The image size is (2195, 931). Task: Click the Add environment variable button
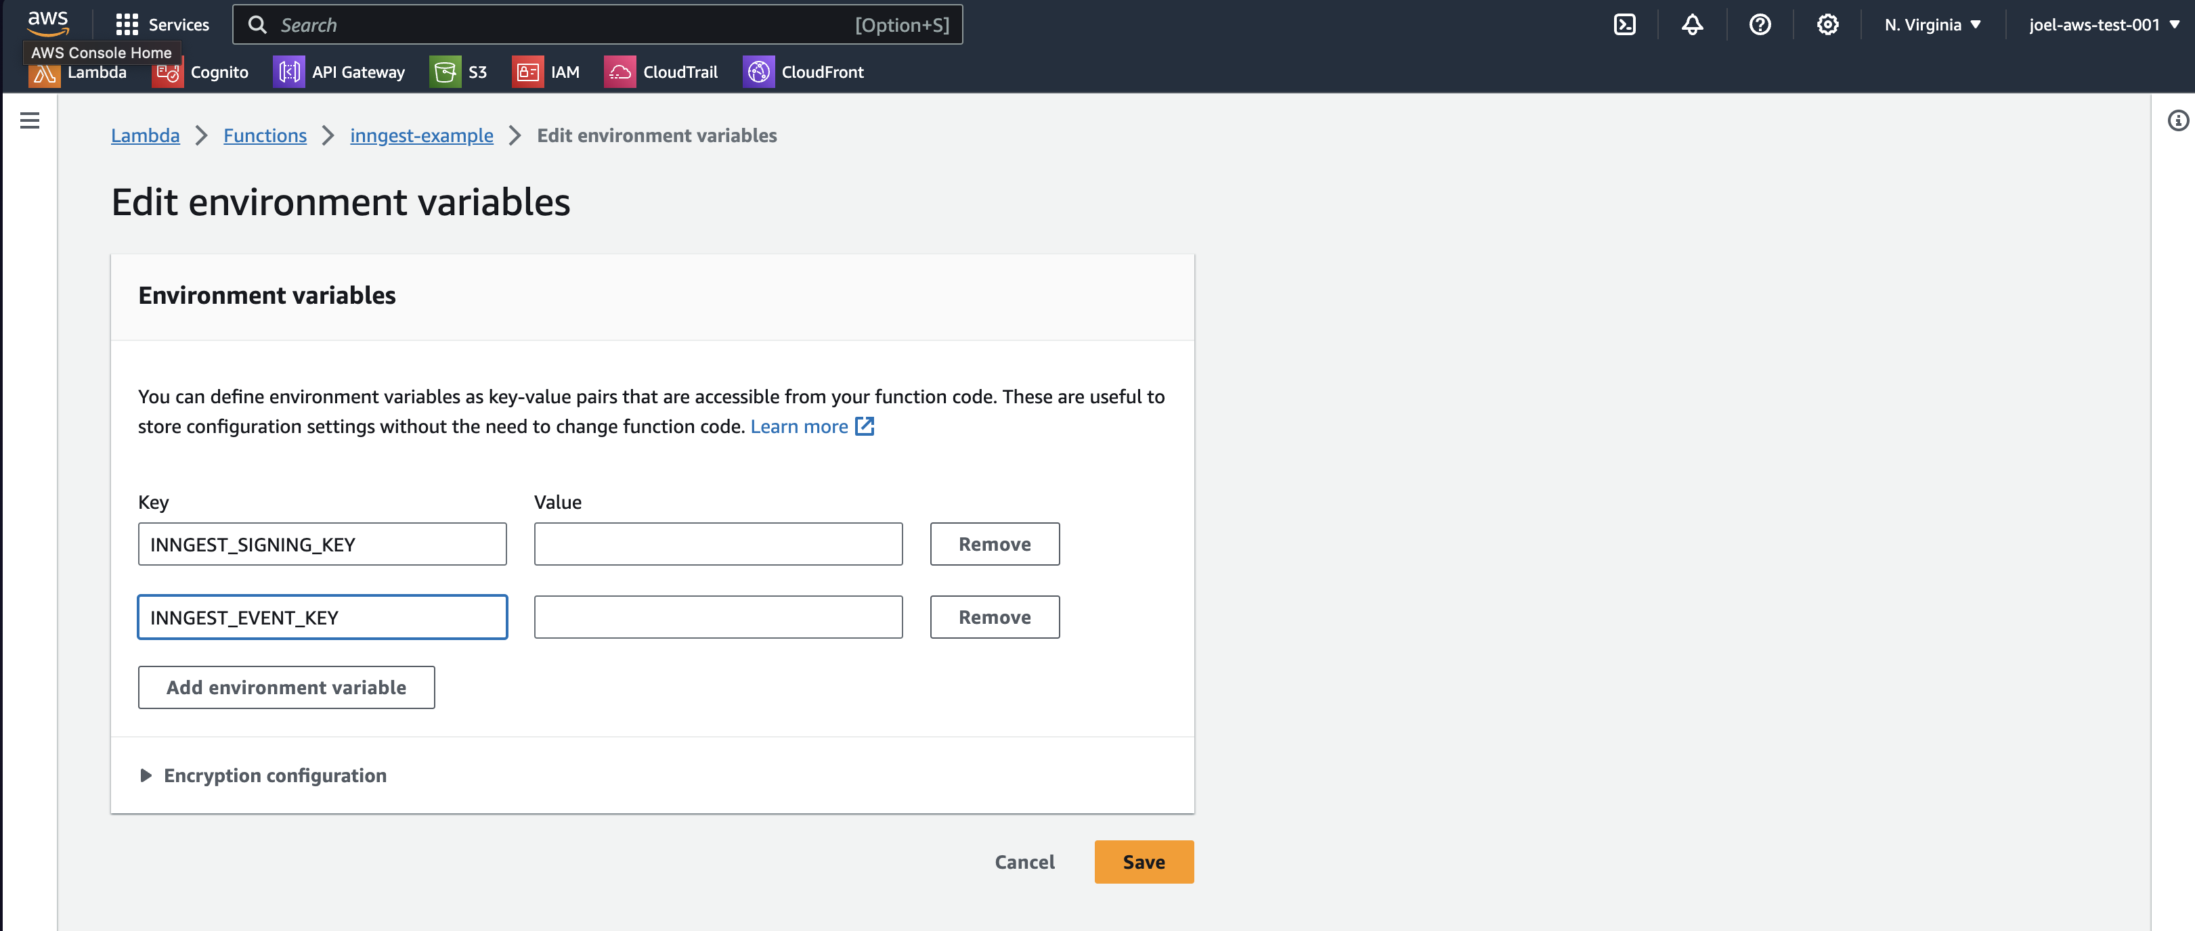(286, 687)
